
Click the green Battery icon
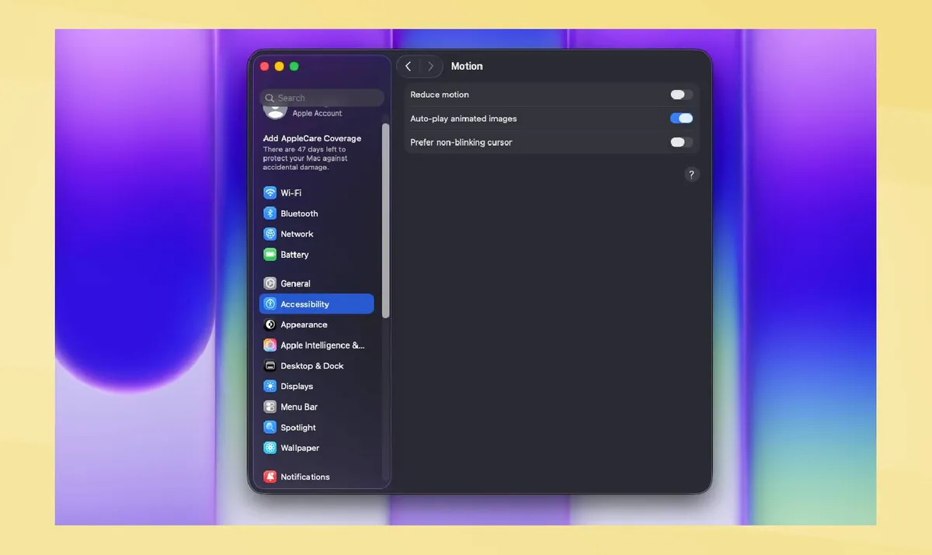click(x=270, y=255)
